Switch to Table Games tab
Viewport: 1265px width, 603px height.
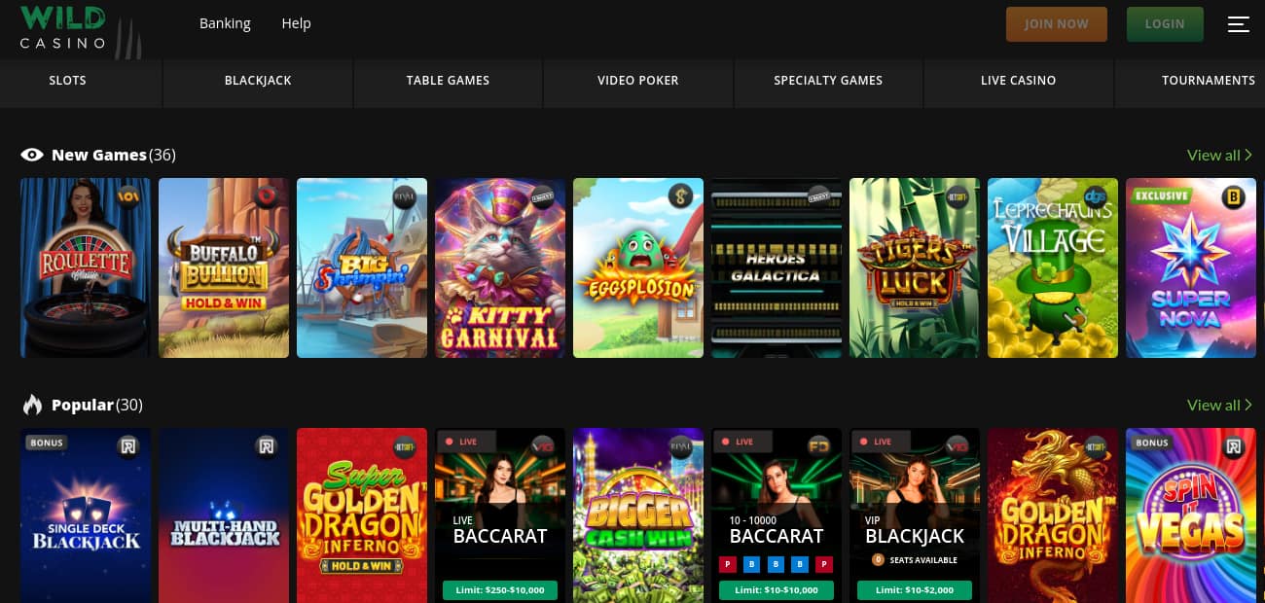pos(448,81)
